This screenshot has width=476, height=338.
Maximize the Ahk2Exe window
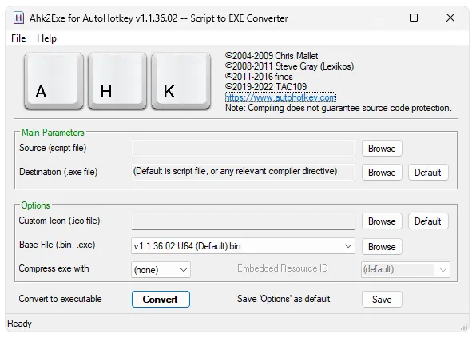pos(414,18)
